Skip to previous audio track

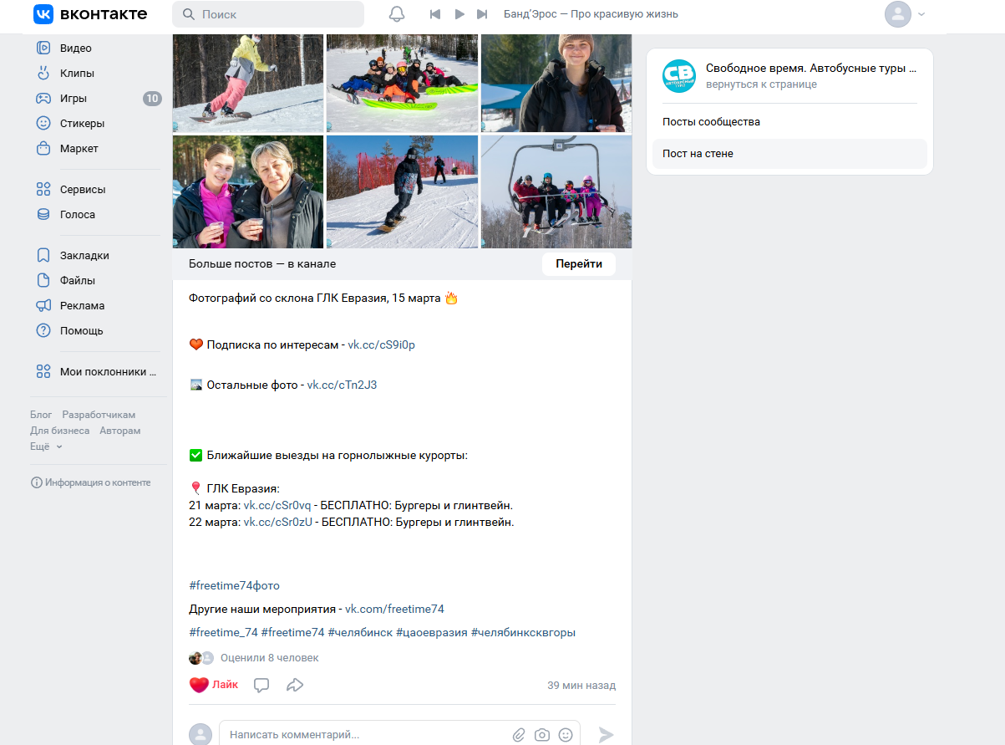[434, 14]
